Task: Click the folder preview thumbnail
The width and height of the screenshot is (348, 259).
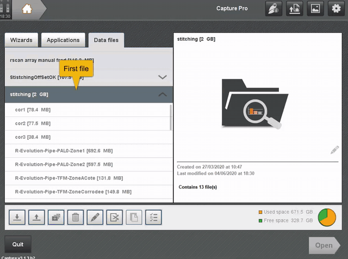Action: point(255,104)
